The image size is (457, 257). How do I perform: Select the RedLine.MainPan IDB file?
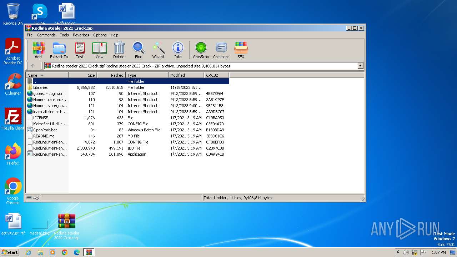(x=127, y=148)
